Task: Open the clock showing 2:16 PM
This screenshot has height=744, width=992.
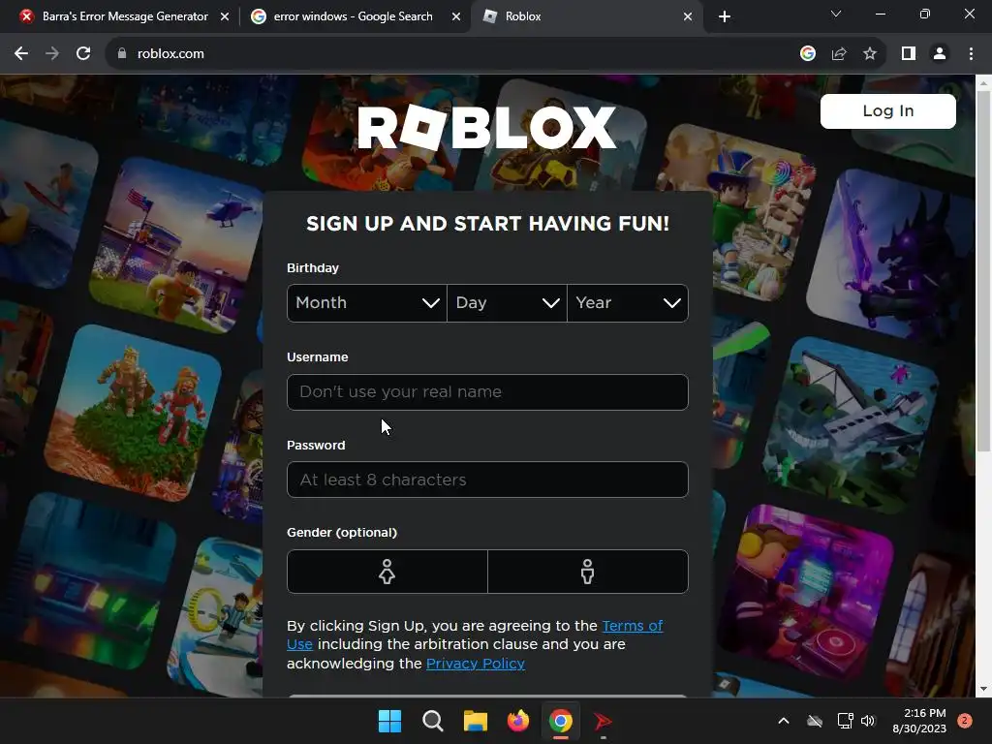Action: pos(919,721)
